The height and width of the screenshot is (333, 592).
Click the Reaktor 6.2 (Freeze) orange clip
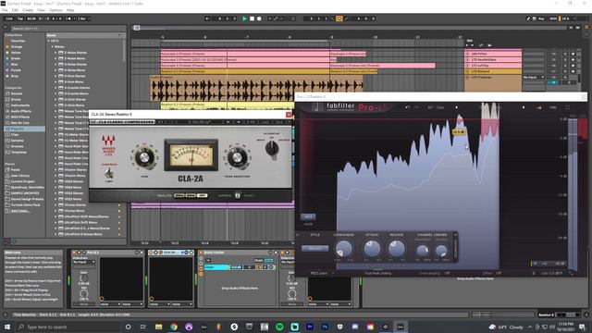pyautogui.click(x=245, y=71)
